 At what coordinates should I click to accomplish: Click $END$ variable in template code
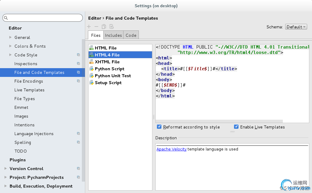pyautogui.click(x=170, y=85)
